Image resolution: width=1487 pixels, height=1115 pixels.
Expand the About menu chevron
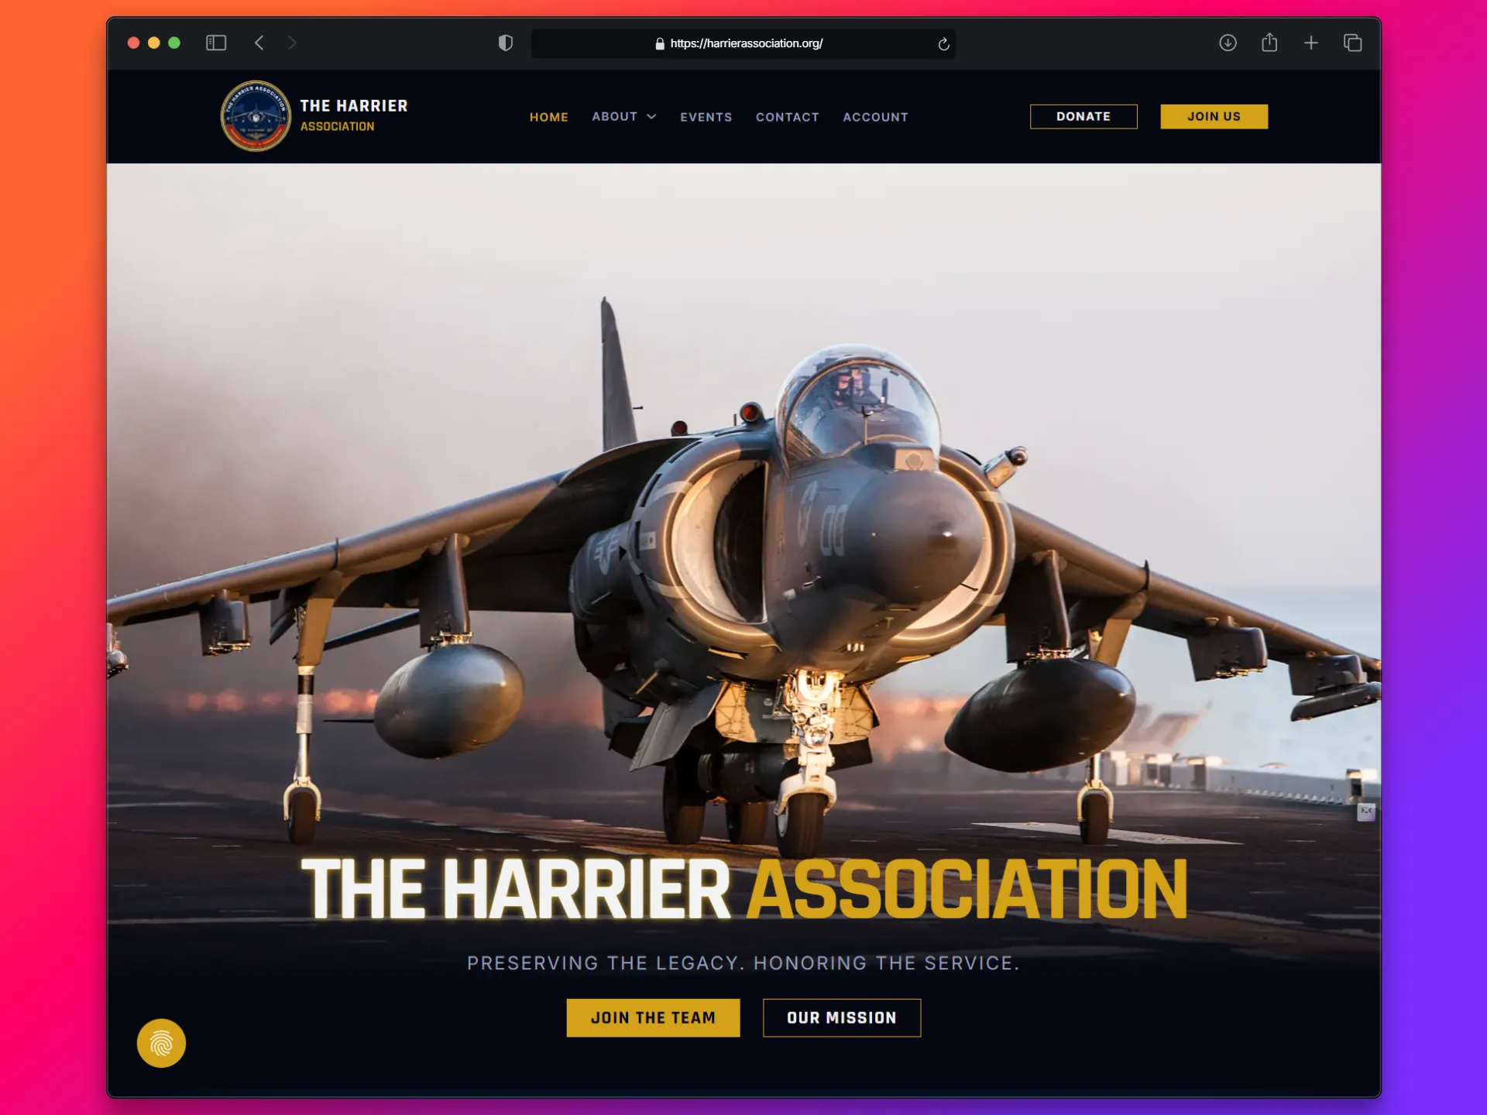click(651, 117)
